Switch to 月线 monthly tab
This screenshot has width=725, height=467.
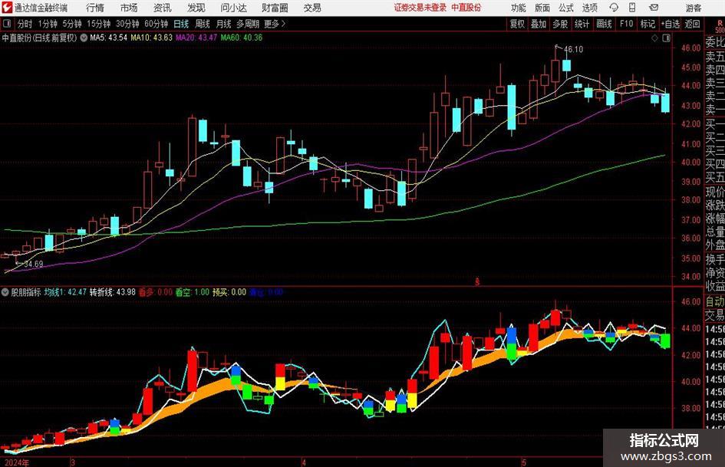(x=224, y=24)
